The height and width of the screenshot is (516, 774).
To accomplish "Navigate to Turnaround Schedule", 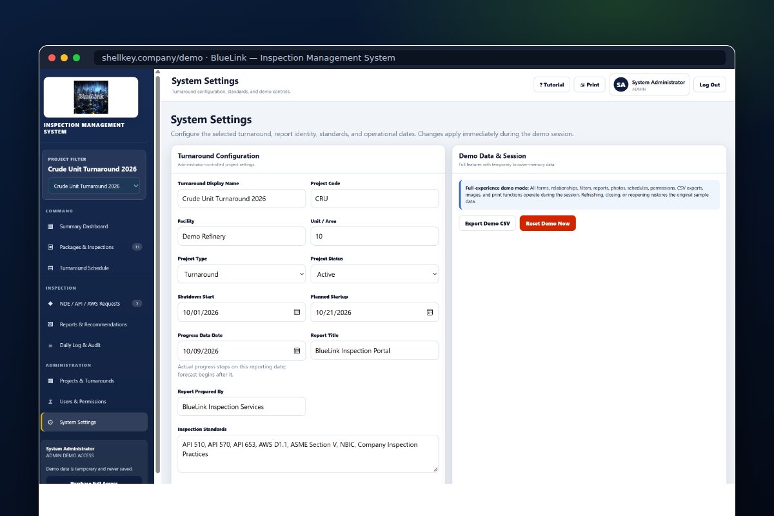I will click(x=94, y=268).
